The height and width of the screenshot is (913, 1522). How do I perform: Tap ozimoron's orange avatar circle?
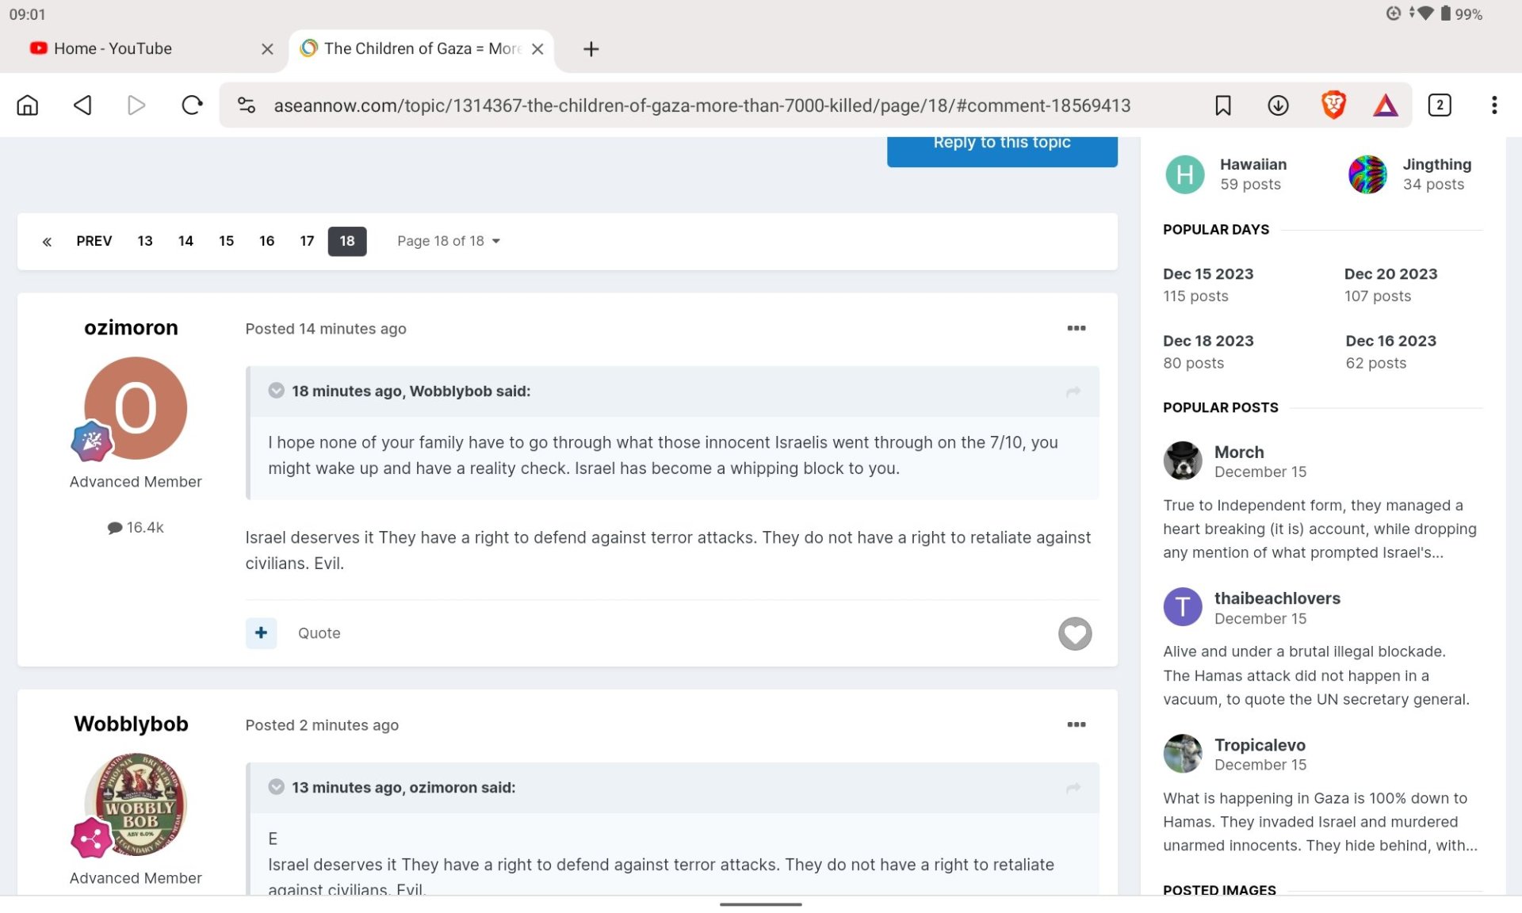(x=136, y=407)
